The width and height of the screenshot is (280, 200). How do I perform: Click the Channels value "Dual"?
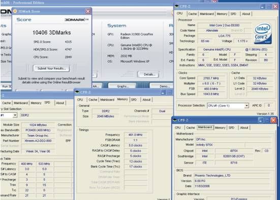[162, 111]
